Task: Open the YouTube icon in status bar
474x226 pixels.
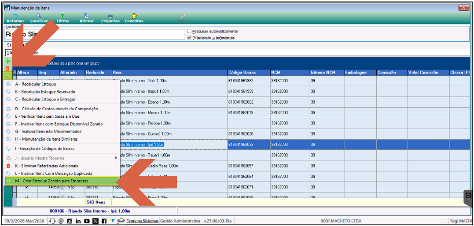Action: [87, 221]
